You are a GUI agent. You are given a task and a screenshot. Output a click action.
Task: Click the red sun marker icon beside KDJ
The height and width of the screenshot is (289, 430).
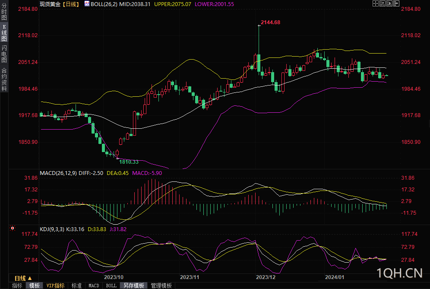point(13,228)
